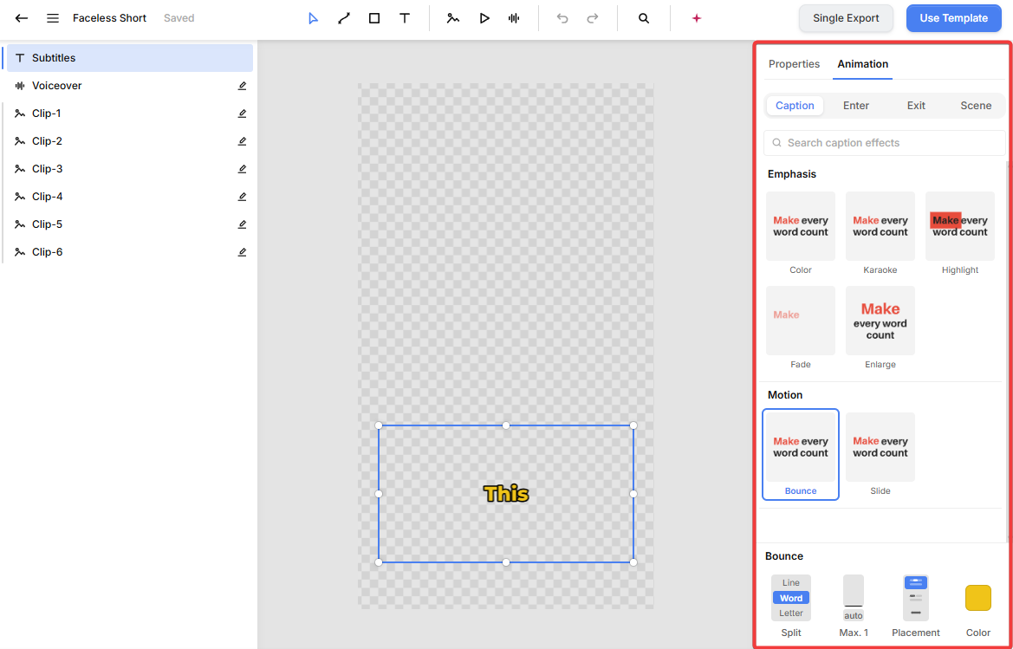Undo the last action
1013x649 pixels.
[x=562, y=18]
